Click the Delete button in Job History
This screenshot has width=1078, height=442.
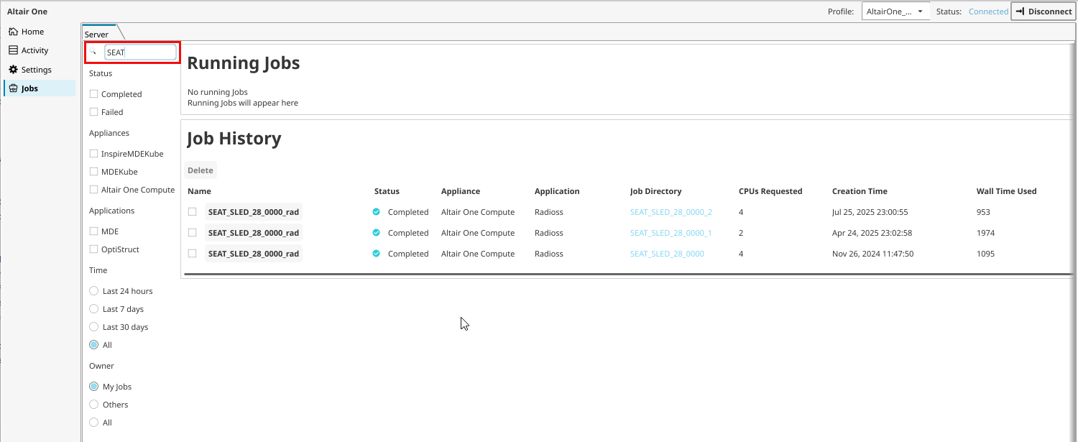201,170
